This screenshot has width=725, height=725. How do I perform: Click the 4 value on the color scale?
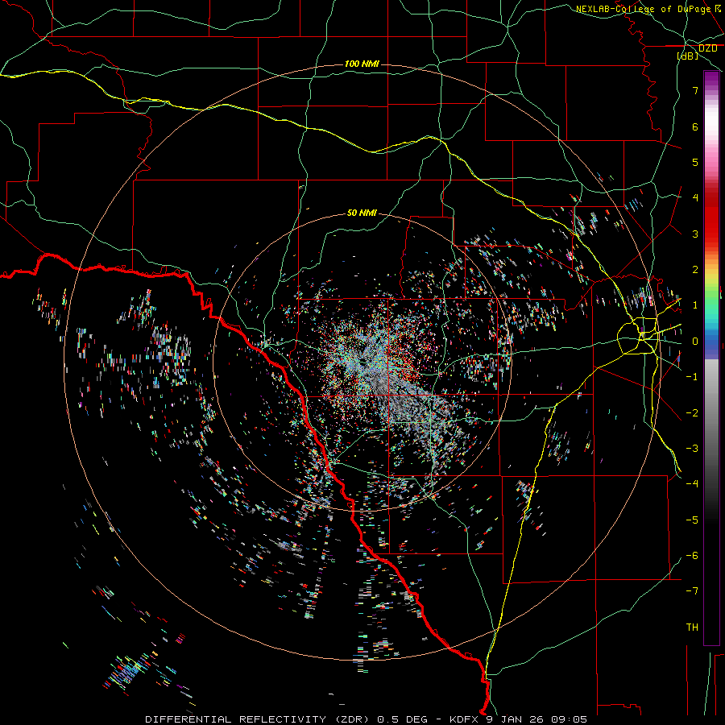pyautogui.click(x=695, y=197)
